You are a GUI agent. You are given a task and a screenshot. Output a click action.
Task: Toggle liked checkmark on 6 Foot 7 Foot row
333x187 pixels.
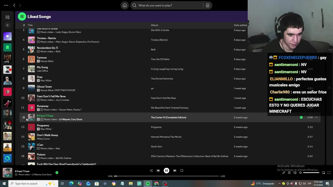(301, 117)
